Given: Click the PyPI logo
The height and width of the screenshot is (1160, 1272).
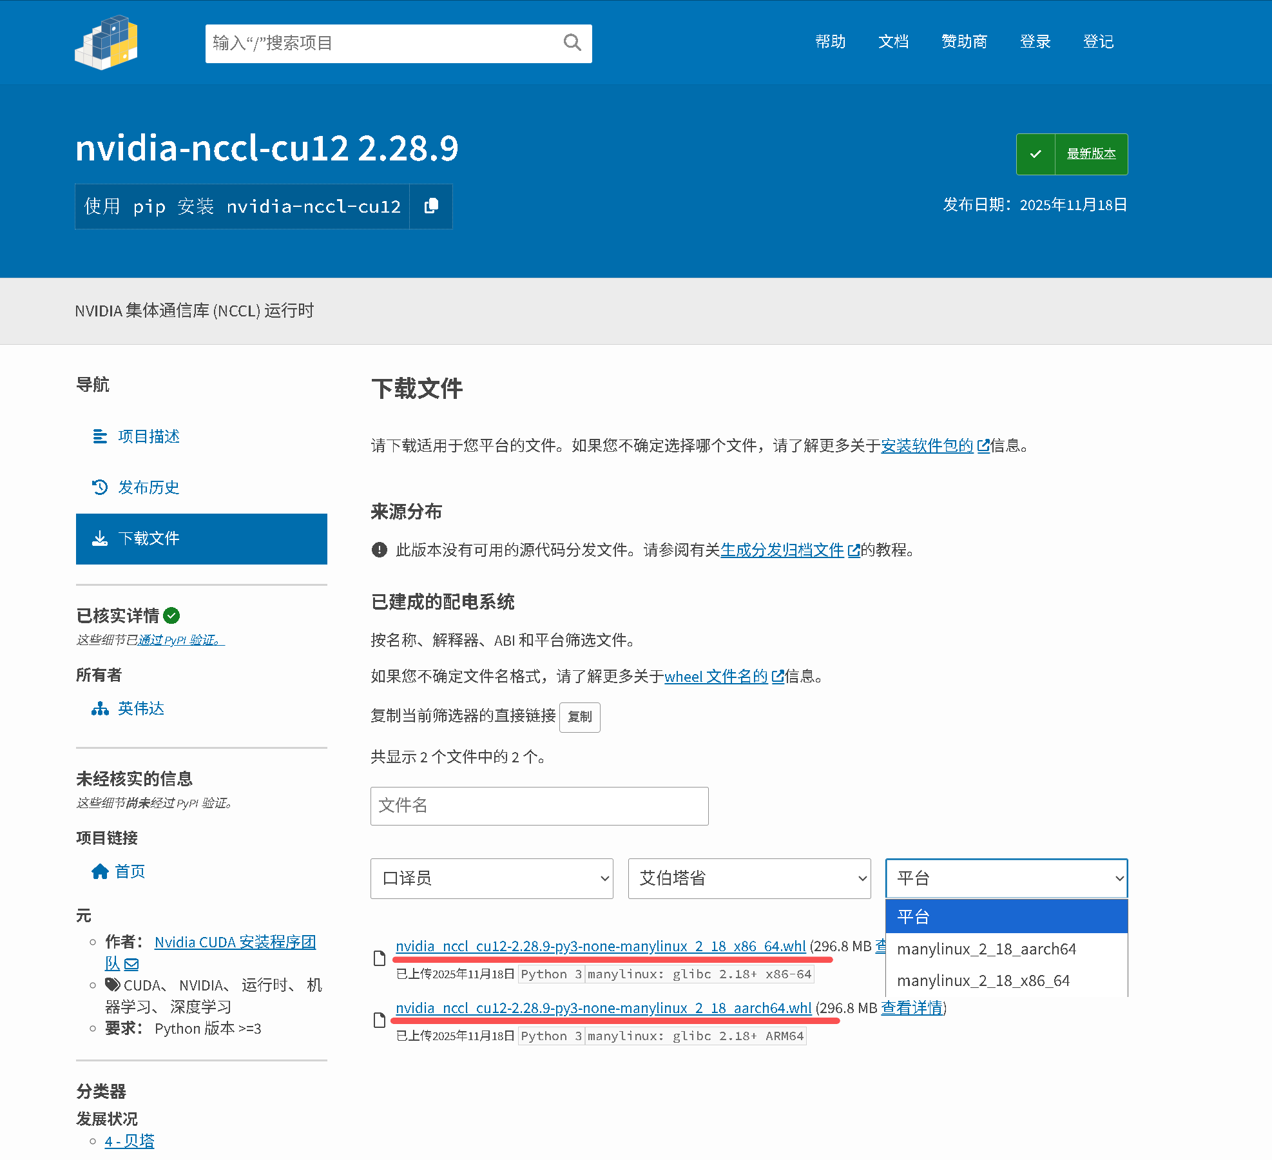Looking at the screenshot, I should 106,43.
